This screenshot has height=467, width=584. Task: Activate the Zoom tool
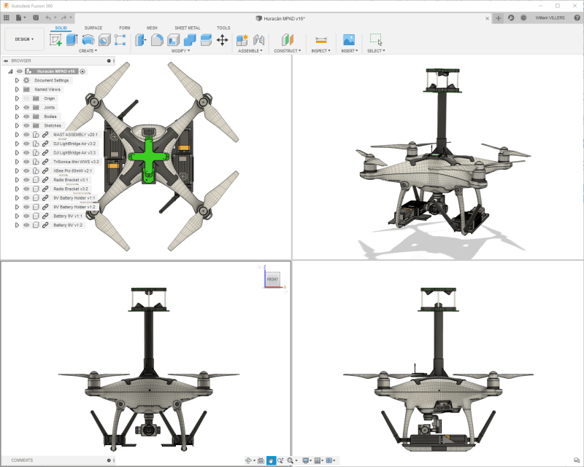[x=280, y=460]
